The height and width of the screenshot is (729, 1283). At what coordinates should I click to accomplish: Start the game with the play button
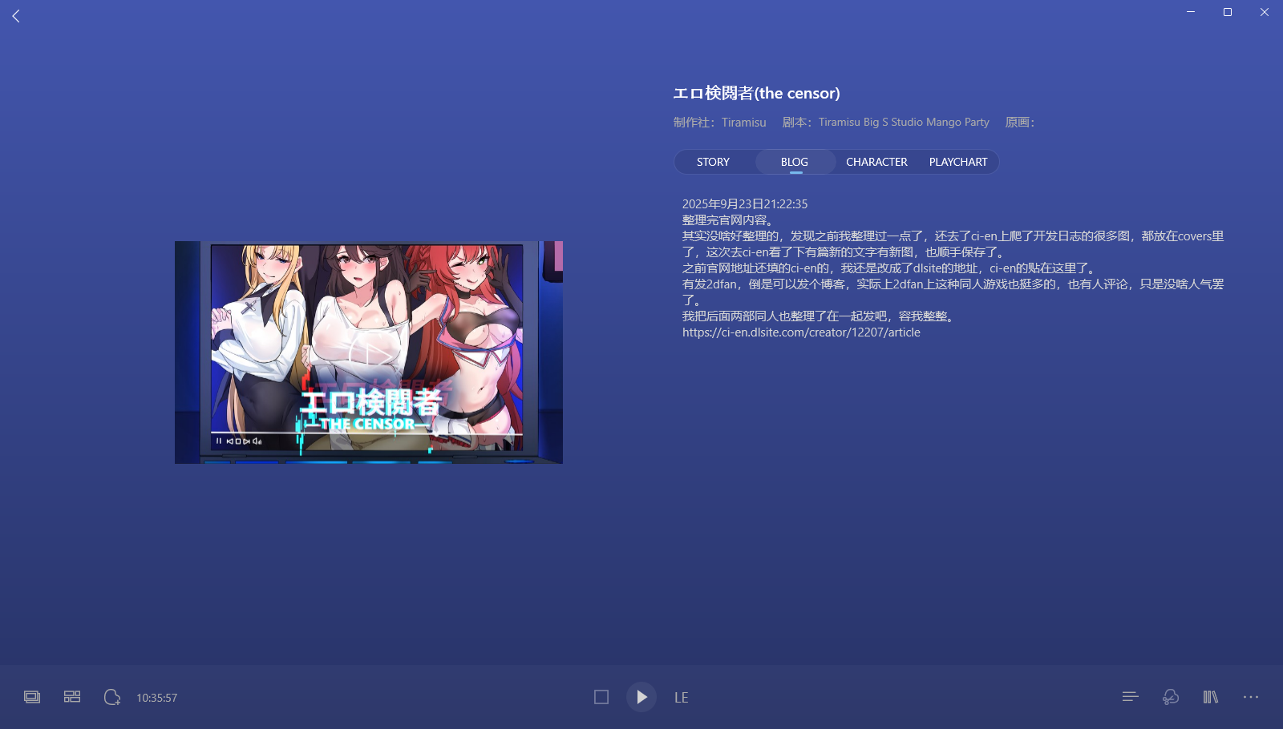click(x=641, y=697)
